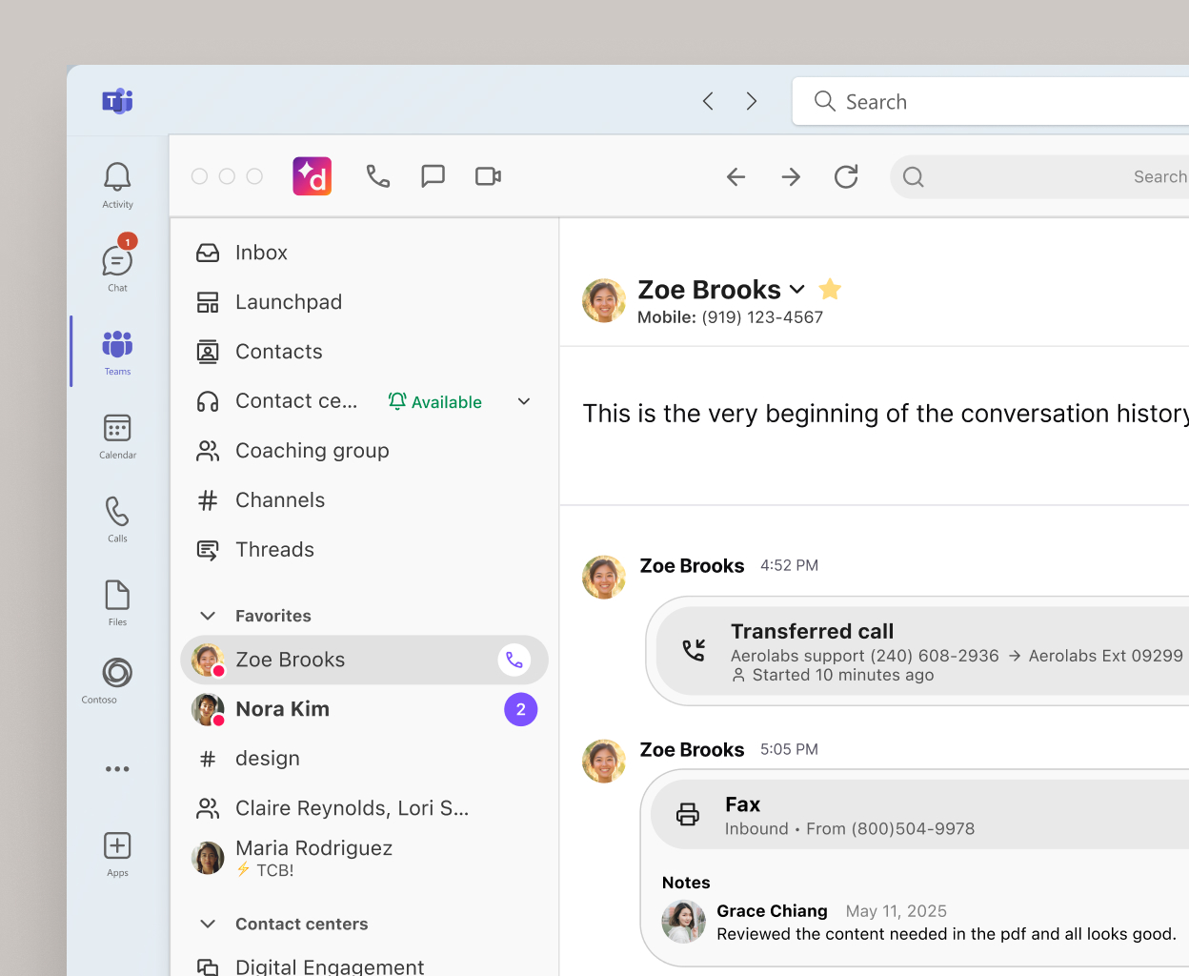
Task: Open Launchpad from the navigation list
Action: (289, 301)
